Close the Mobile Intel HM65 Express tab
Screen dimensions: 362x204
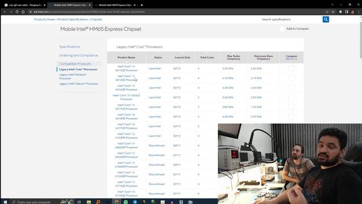(x=89, y=5)
